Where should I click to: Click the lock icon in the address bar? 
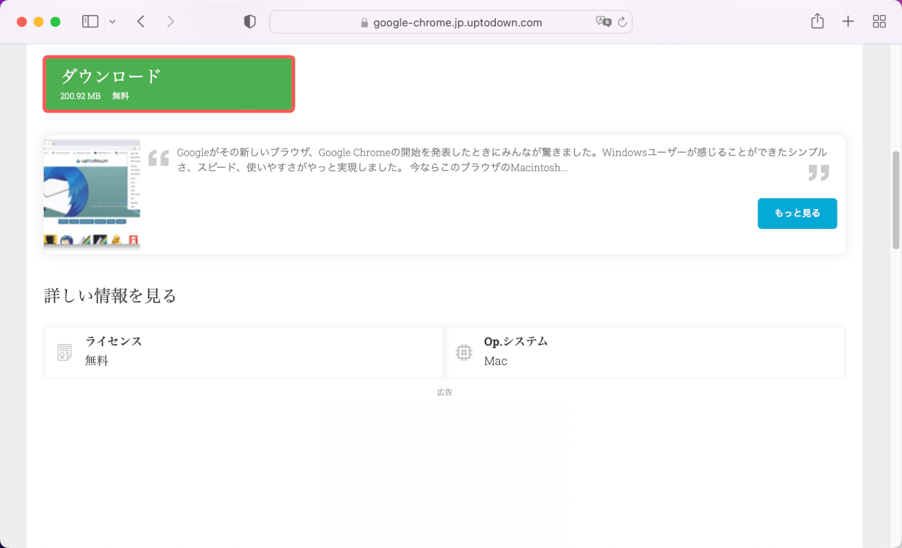point(364,23)
